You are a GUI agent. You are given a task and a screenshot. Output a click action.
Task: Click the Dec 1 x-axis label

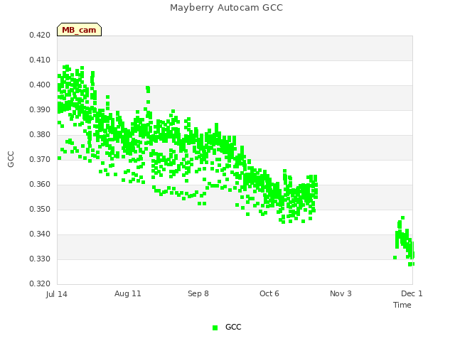pos(412,293)
